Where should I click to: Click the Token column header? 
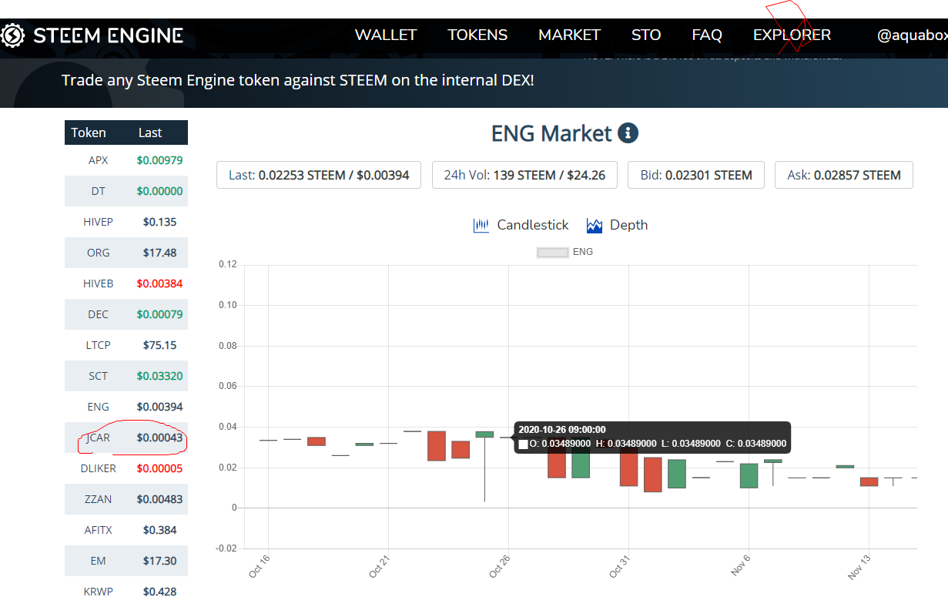89,132
